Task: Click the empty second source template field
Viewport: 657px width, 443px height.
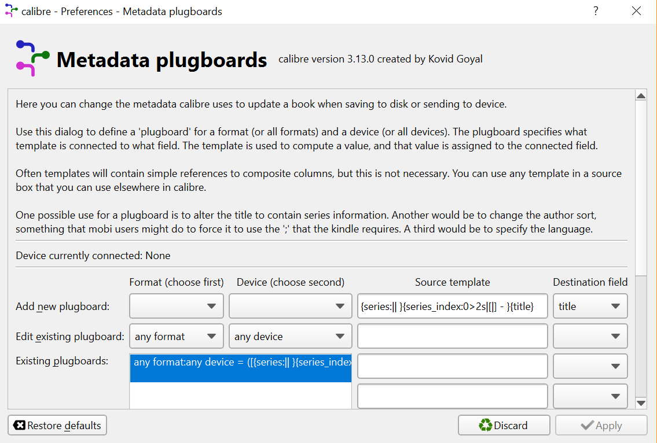Action: [x=452, y=337]
